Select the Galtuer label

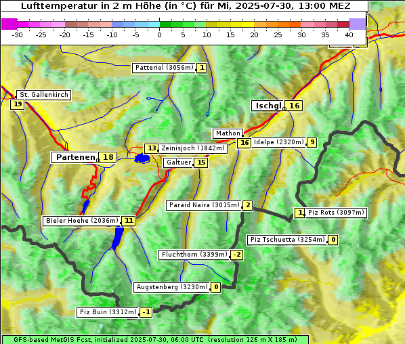(x=179, y=163)
